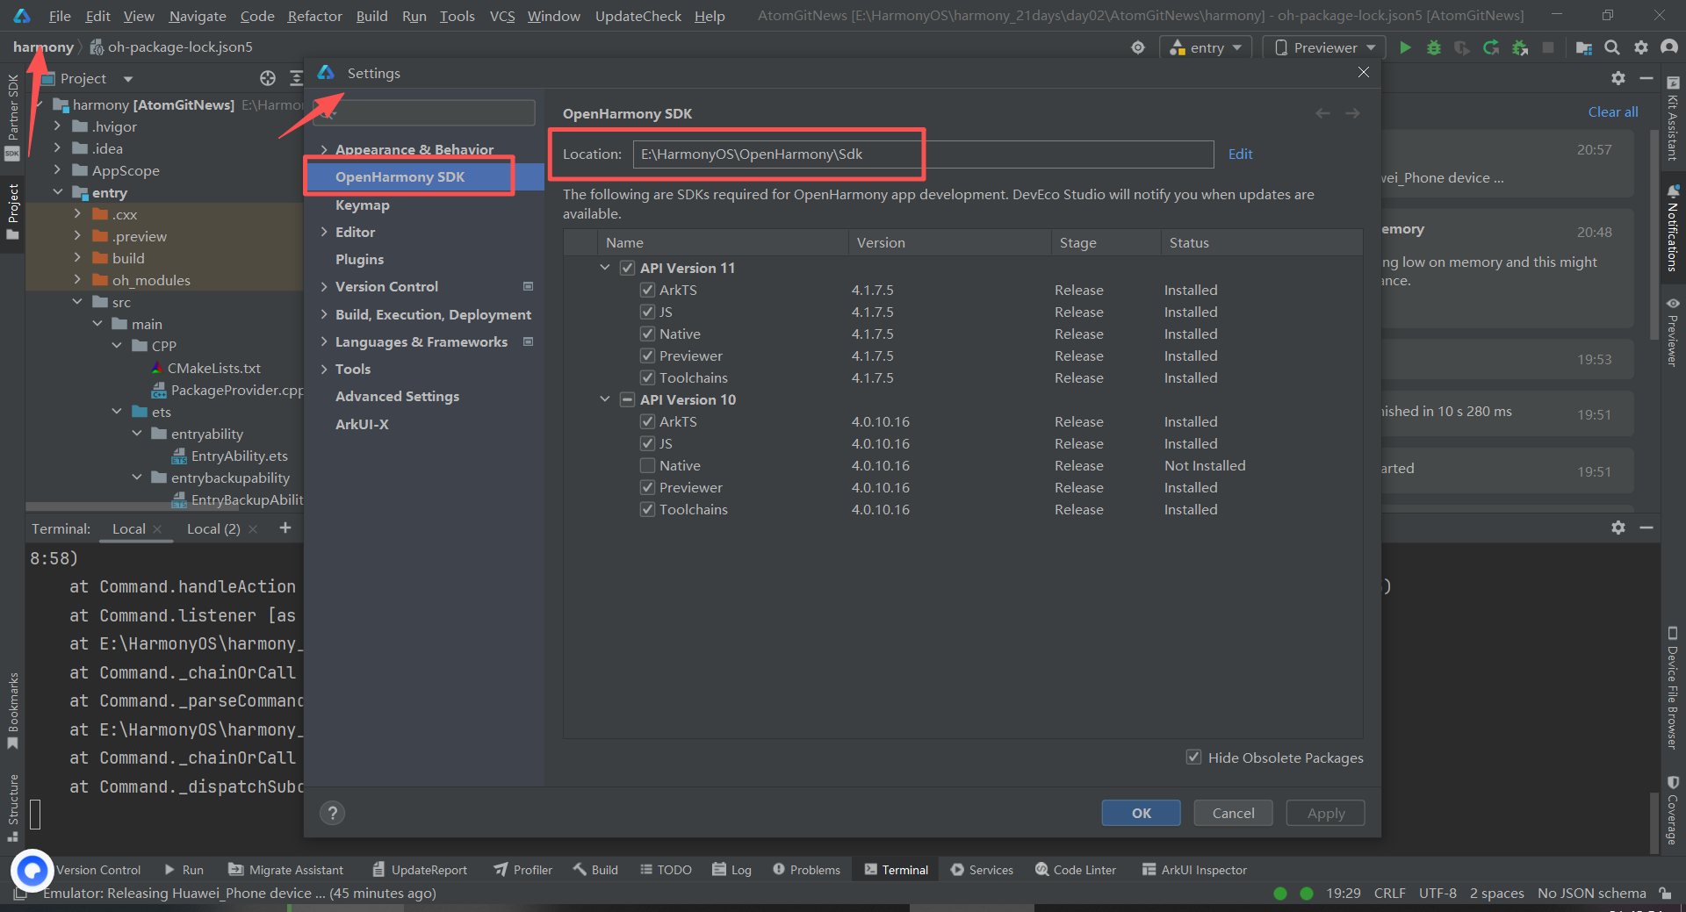Uncheck Previewer 4.0.10.16 checkbox
The width and height of the screenshot is (1686, 912).
[x=647, y=487]
